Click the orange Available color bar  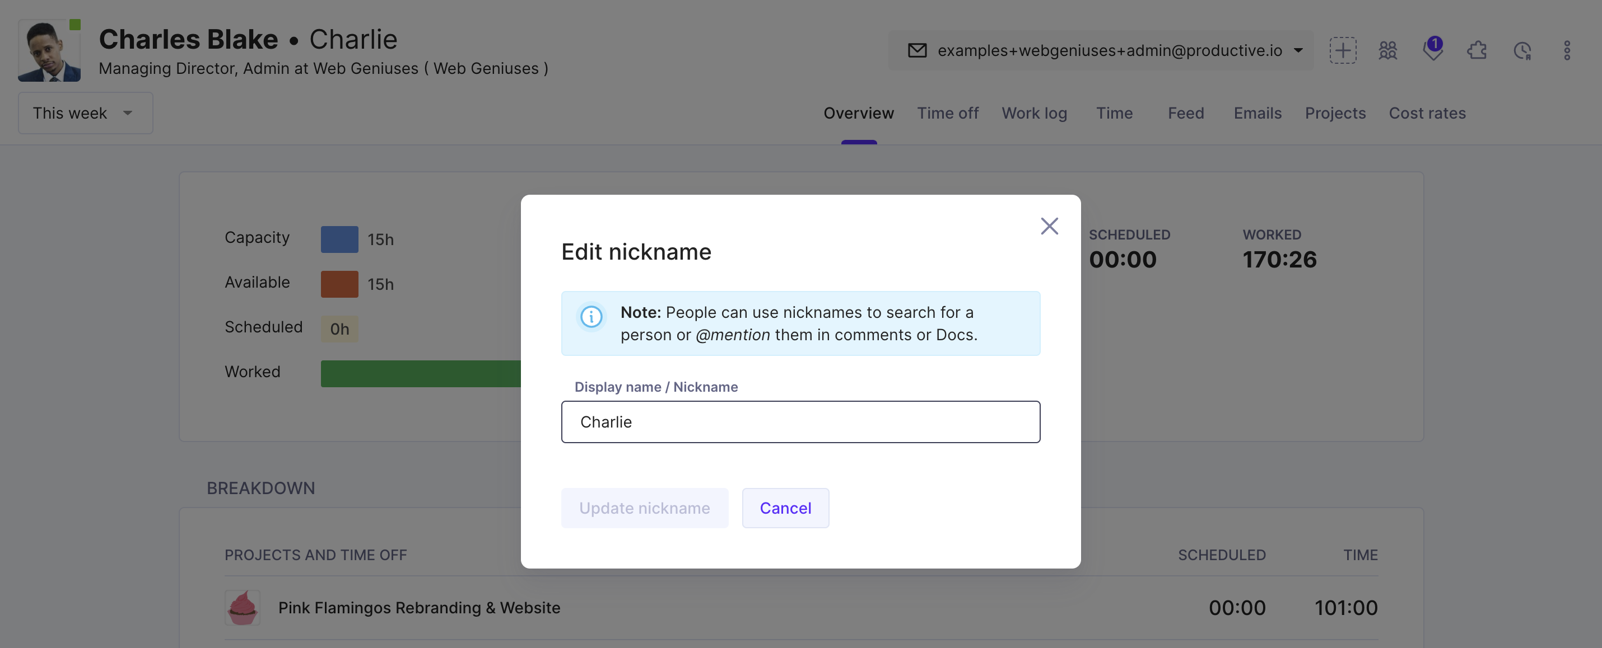tap(339, 284)
